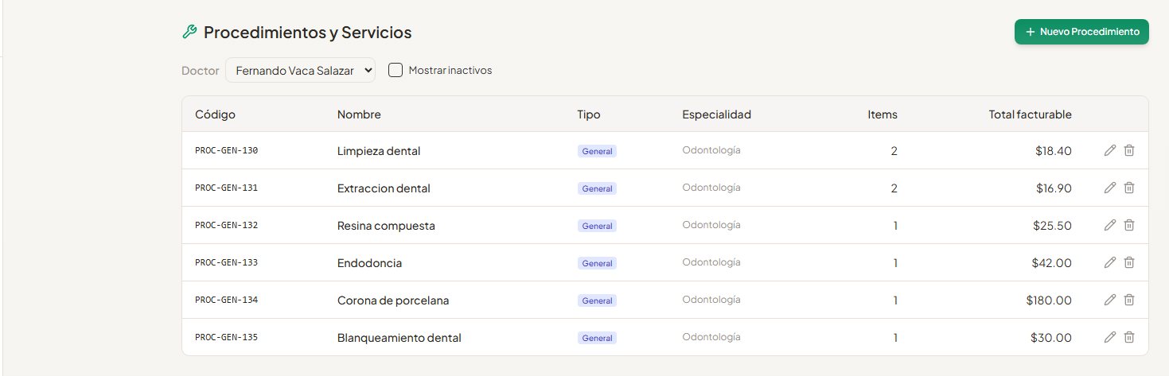
Task: Edit the Resina compuesta procedure
Action: click(x=1110, y=225)
